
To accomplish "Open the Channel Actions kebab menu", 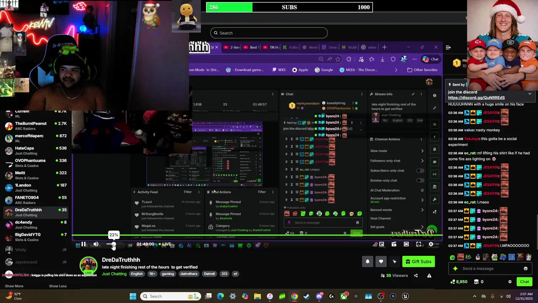I will pos(421,139).
